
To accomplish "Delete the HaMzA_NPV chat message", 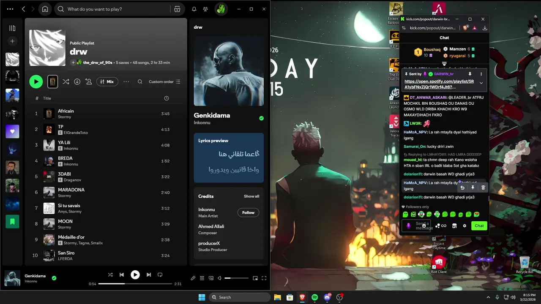I will [483, 187].
